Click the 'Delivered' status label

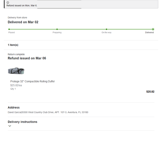(149, 32)
